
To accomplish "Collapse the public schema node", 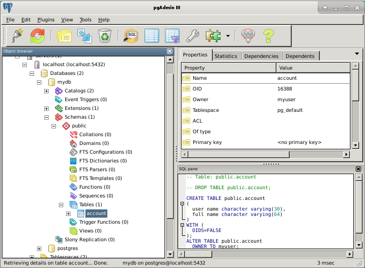I will 54,126.
